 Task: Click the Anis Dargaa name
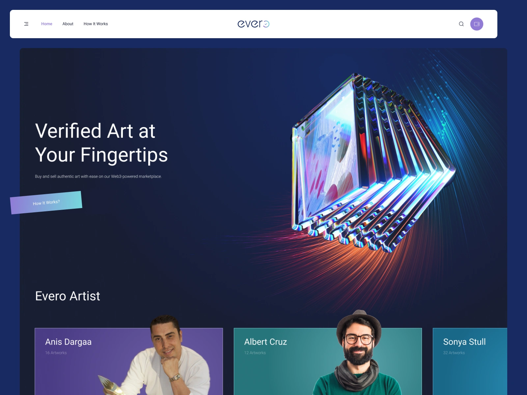pos(69,342)
